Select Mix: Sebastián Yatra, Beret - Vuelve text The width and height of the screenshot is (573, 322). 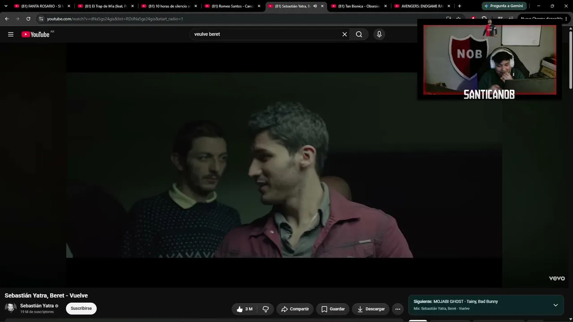click(441, 309)
